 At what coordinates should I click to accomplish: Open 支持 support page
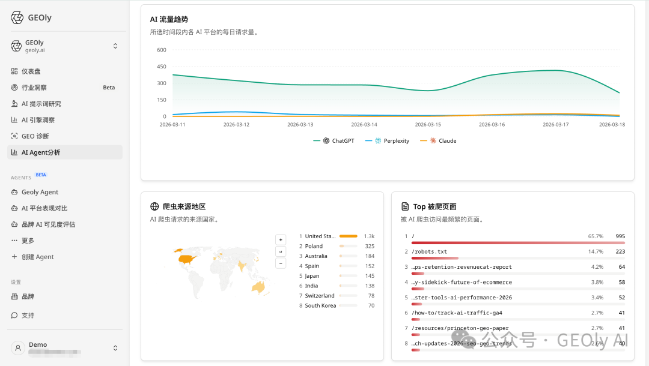coord(65,315)
